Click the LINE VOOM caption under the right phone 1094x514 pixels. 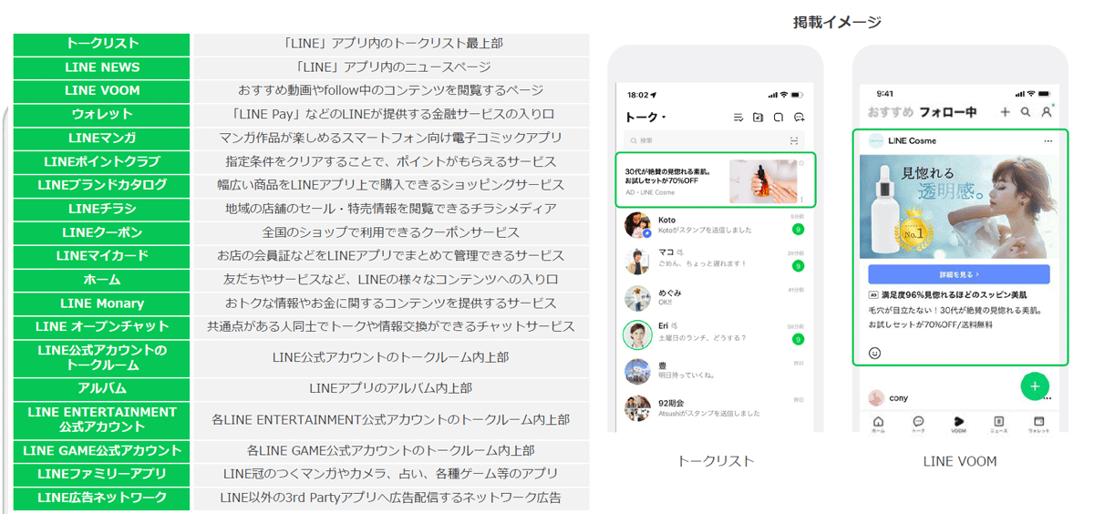(x=960, y=461)
